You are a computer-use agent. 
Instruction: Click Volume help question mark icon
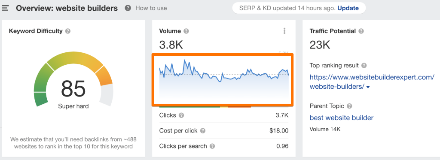pyautogui.click(x=186, y=31)
